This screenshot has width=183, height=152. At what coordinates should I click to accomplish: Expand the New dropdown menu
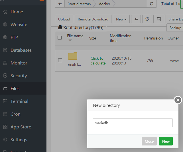click(121, 19)
